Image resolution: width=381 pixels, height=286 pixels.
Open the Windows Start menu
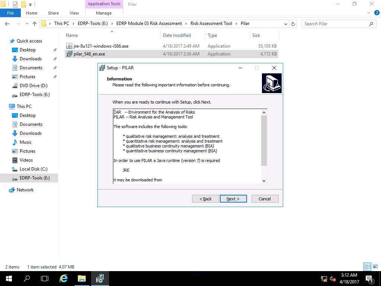pos(9,279)
